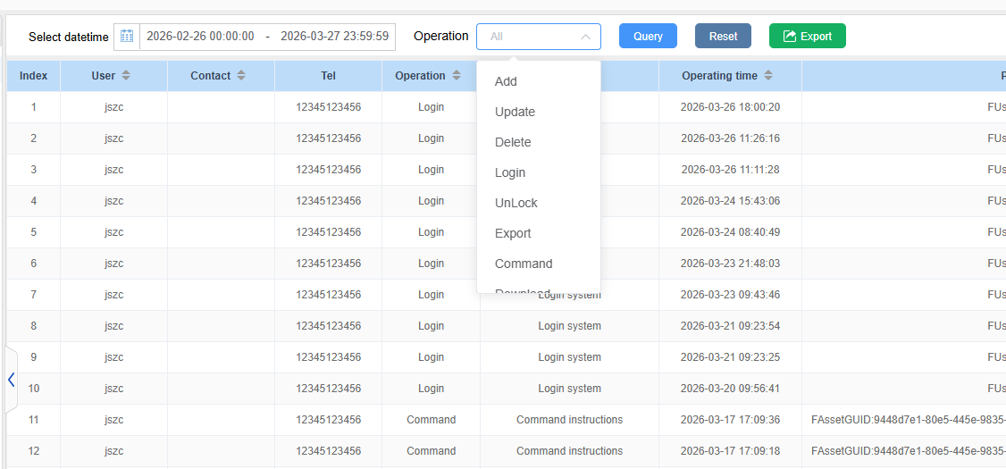Screen dimensions: 1006x469
Task: Edit the start datetime 2026-02-26 field
Action: [x=201, y=37]
